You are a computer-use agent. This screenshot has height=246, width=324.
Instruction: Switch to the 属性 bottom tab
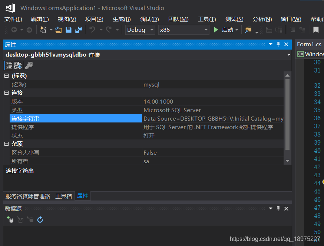tap(82, 196)
